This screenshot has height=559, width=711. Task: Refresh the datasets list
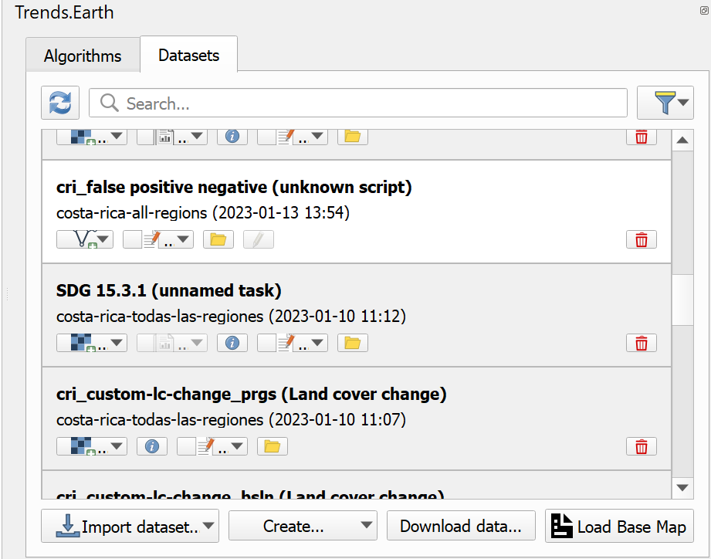coord(60,102)
